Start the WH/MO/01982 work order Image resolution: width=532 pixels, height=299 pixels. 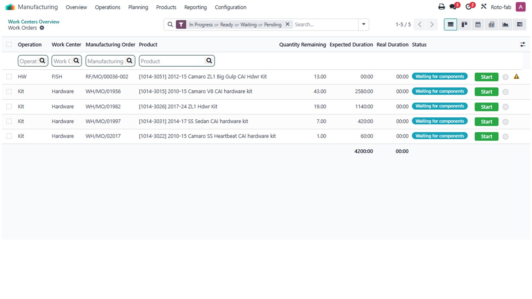(x=486, y=107)
